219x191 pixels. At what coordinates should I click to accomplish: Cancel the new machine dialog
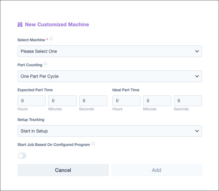[x=63, y=170]
